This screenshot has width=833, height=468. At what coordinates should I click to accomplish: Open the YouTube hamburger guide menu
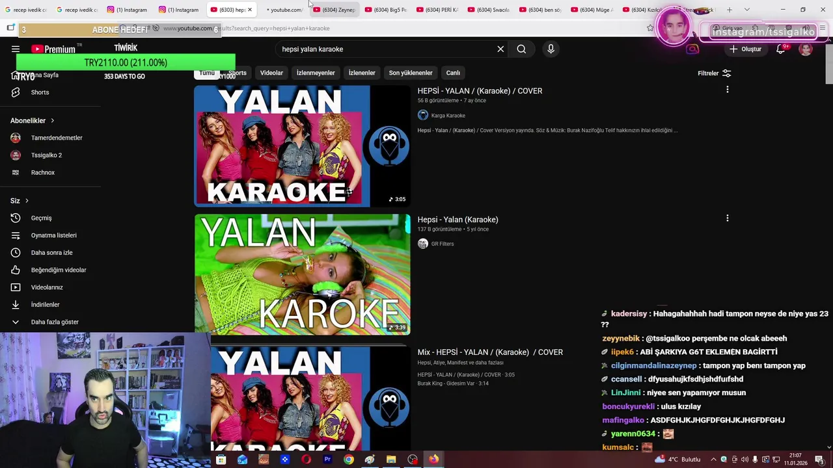(x=16, y=49)
